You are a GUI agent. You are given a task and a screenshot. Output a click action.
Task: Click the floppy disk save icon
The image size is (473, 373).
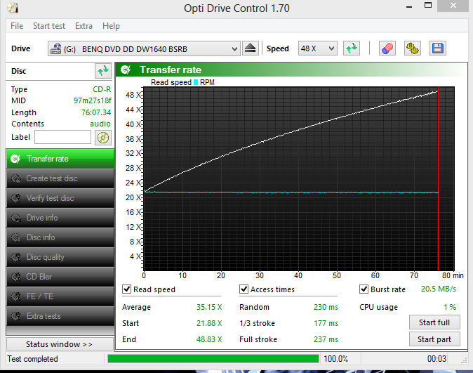tap(438, 48)
